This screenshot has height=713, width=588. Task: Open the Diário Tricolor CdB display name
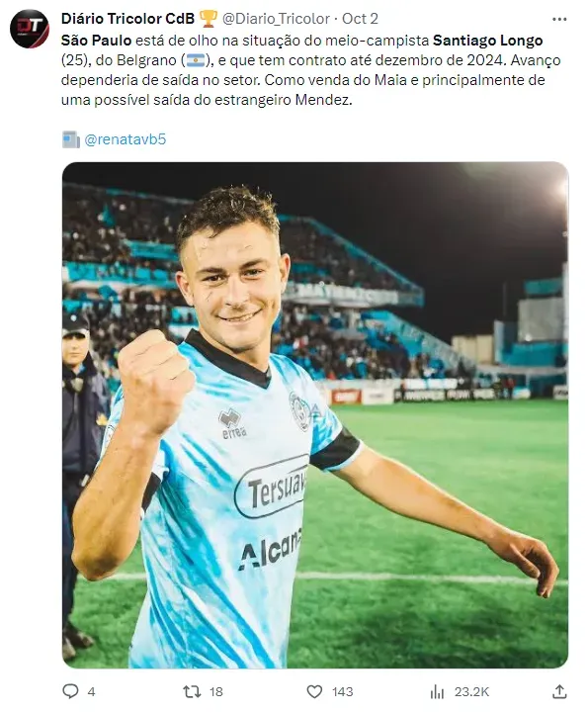click(x=127, y=19)
